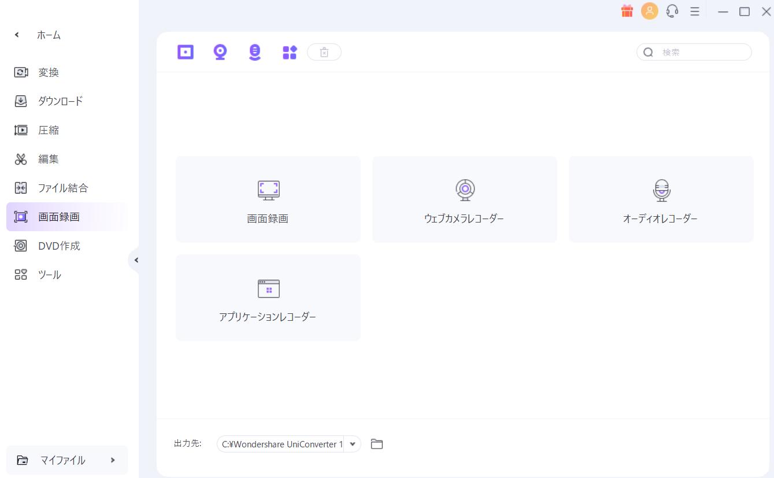Launch the ウェブカメラレコーダー card

(x=465, y=199)
